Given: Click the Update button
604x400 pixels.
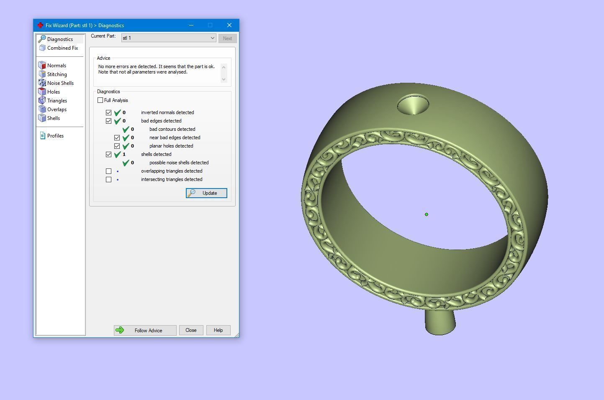Looking at the screenshot, I should [x=206, y=193].
